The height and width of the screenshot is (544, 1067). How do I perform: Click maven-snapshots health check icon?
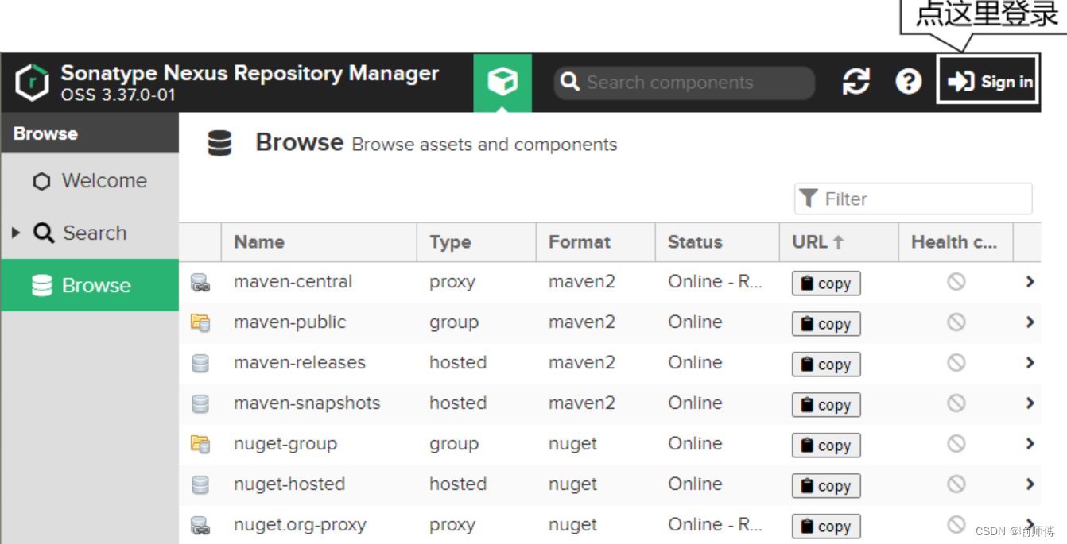[956, 403]
